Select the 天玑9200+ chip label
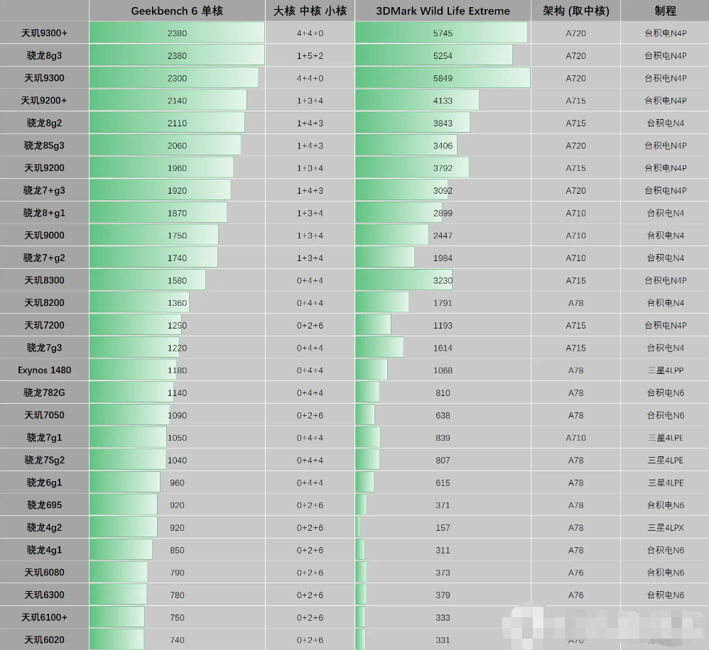This screenshot has height=650, width=709. pos(44,100)
